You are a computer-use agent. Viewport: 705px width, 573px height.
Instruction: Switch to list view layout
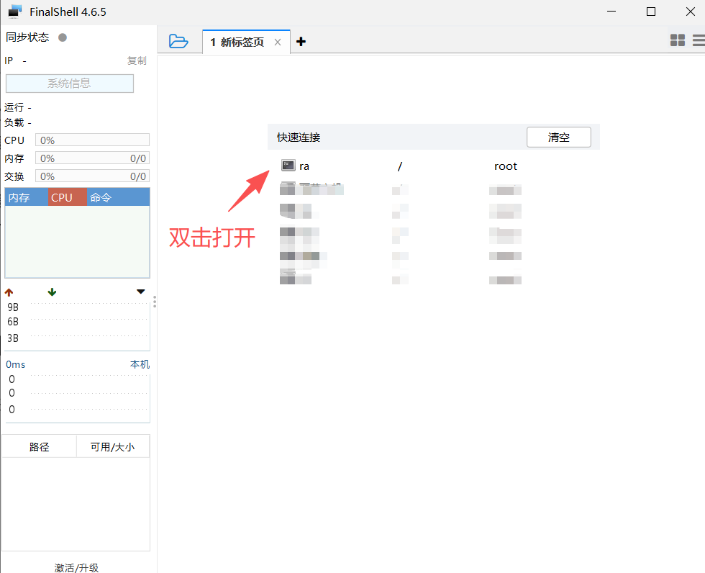[699, 41]
